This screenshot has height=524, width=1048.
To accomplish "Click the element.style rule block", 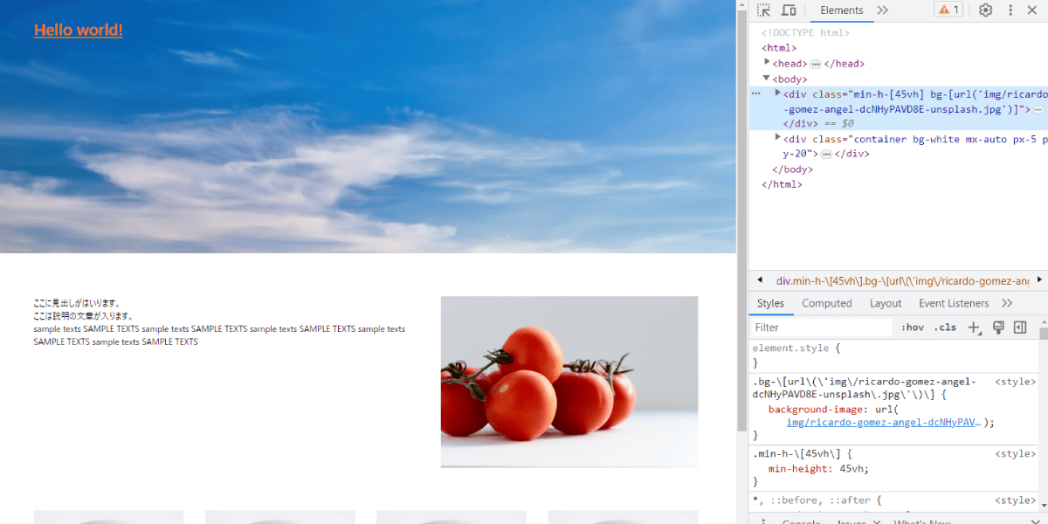I will tap(893, 355).
